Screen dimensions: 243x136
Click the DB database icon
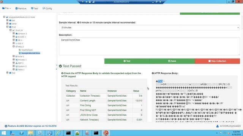[x=16, y=40]
